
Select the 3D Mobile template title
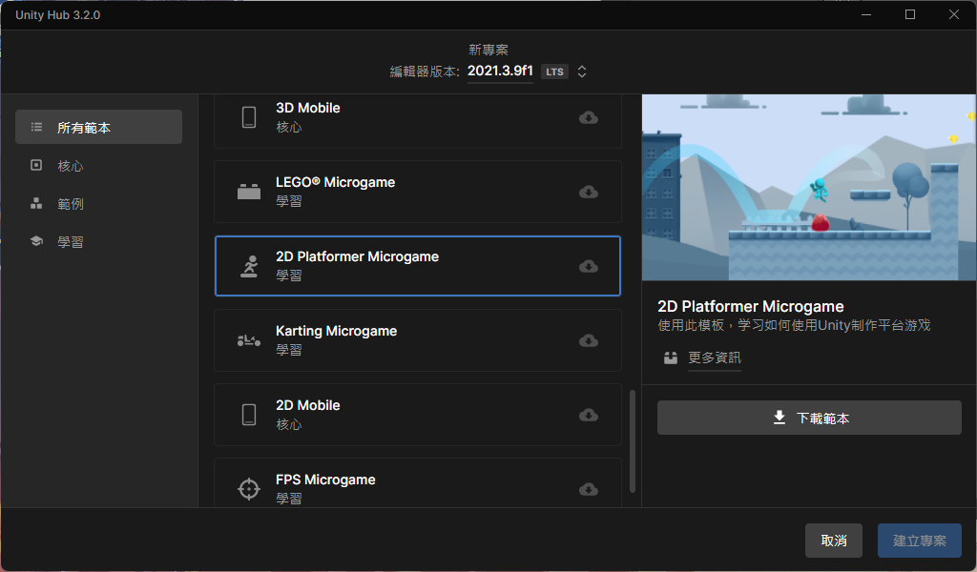[308, 108]
